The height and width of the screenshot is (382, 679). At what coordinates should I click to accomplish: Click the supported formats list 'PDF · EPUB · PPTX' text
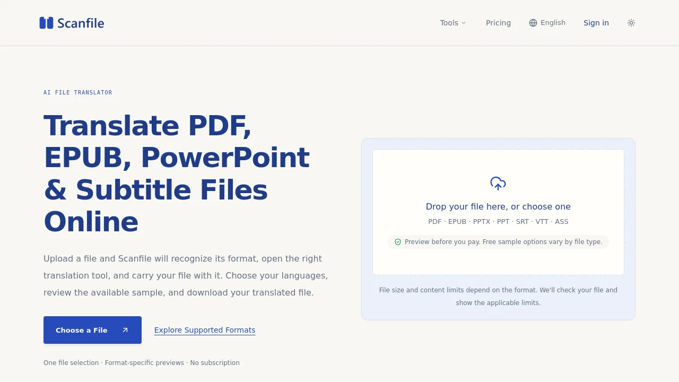[x=498, y=222]
